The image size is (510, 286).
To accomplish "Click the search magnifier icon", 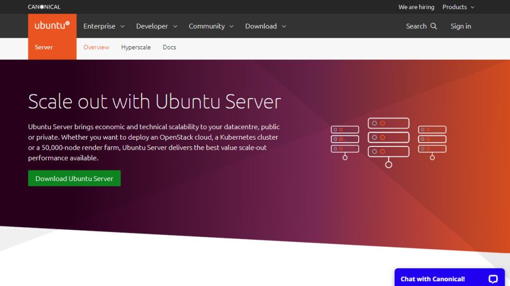I will (434, 26).
